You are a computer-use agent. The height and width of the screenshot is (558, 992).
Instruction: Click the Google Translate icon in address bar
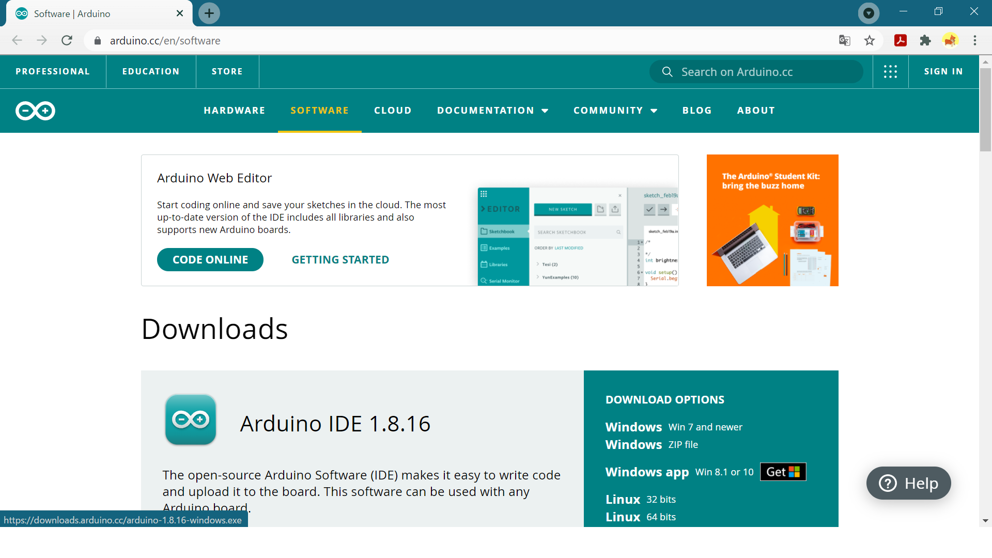(x=844, y=41)
